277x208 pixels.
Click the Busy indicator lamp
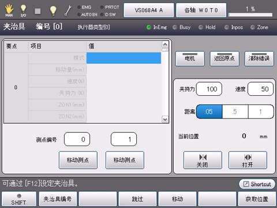click(175, 27)
